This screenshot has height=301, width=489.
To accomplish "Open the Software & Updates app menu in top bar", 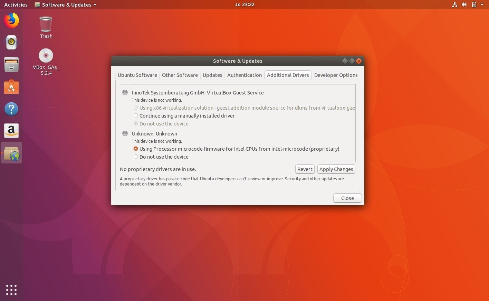I will tap(65, 4).
